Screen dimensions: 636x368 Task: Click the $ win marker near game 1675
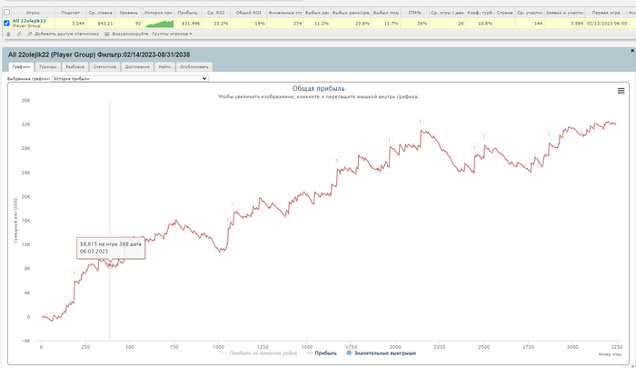[337, 161]
